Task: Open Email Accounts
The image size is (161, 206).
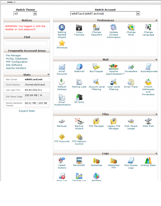Action: pyautogui.click(x=62, y=70)
